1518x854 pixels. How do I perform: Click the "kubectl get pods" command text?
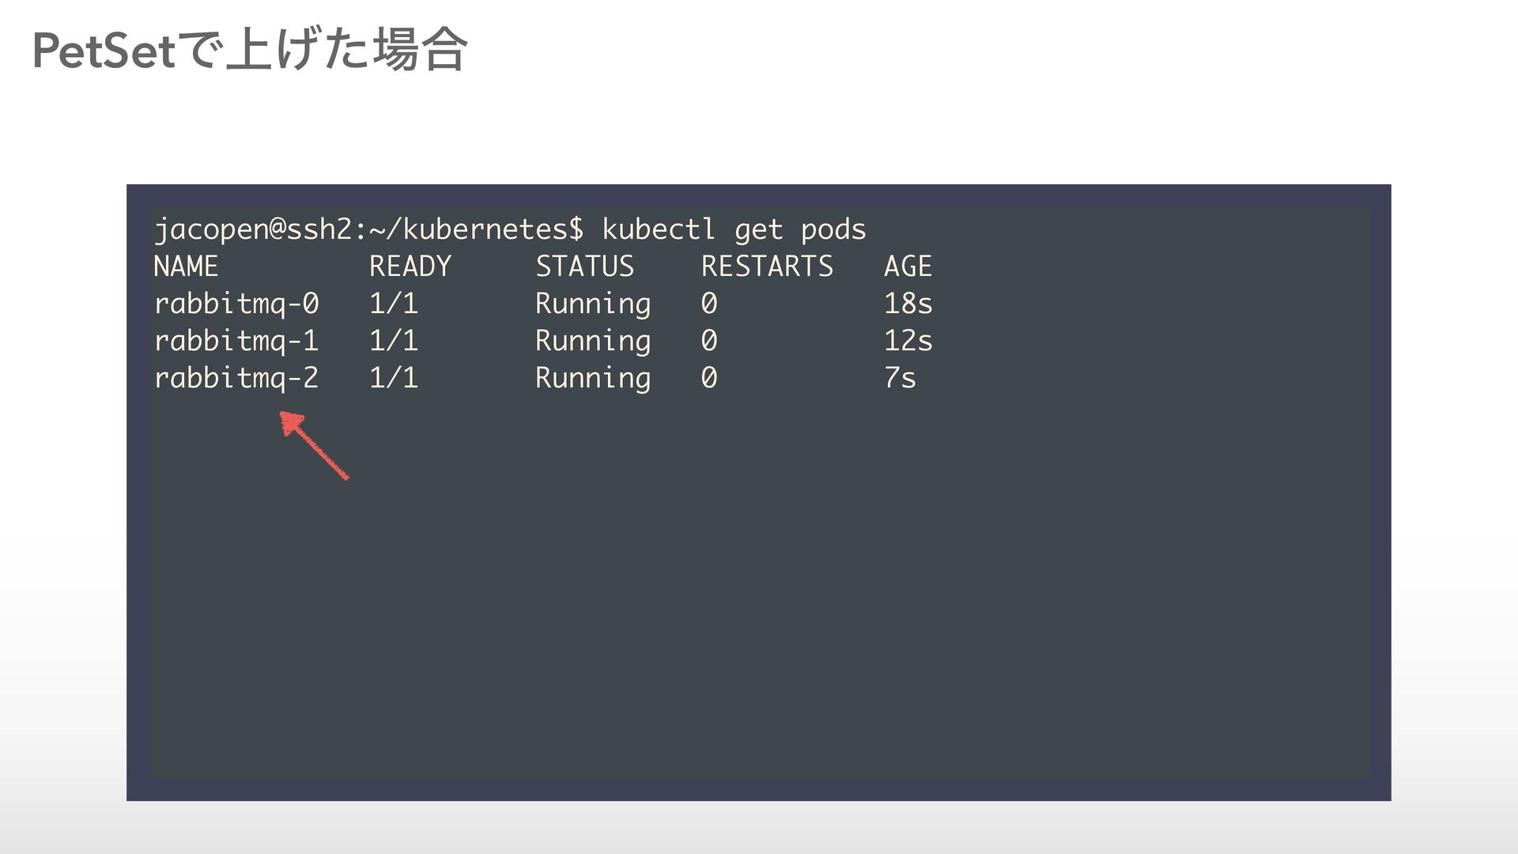point(734,229)
